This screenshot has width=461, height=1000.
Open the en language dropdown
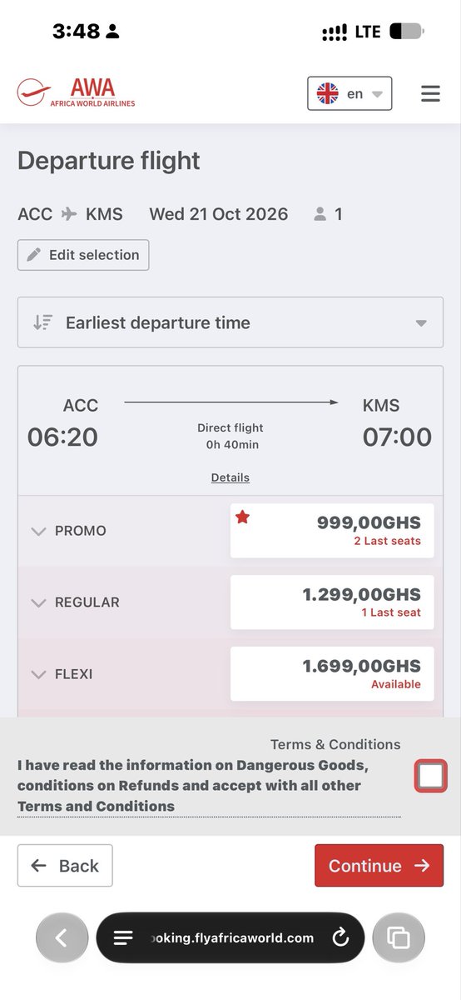tap(349, 93)
